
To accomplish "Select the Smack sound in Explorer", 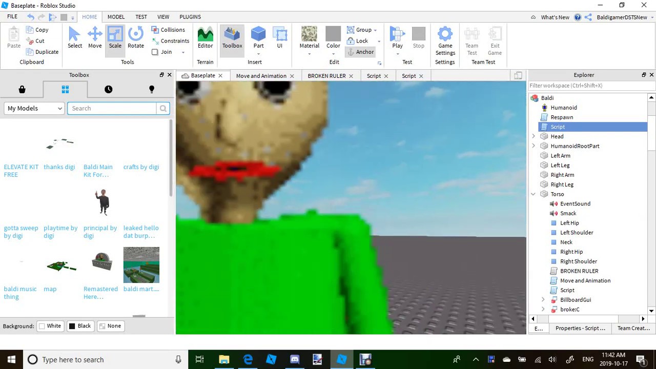I will (568, 213).
